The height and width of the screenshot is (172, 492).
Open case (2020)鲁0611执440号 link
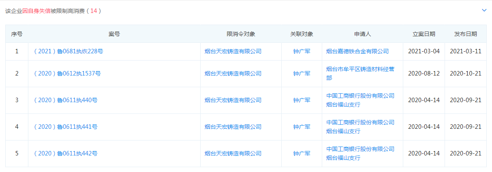click(x=66, y=100)
